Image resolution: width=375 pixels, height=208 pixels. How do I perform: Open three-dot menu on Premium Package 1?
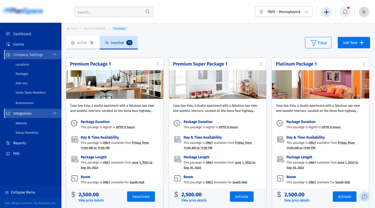(x=158, y=64)
